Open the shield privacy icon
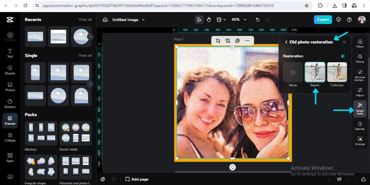The width and height of the screenshot is (370, 185). pyautogui.click(x=339, y=20)
